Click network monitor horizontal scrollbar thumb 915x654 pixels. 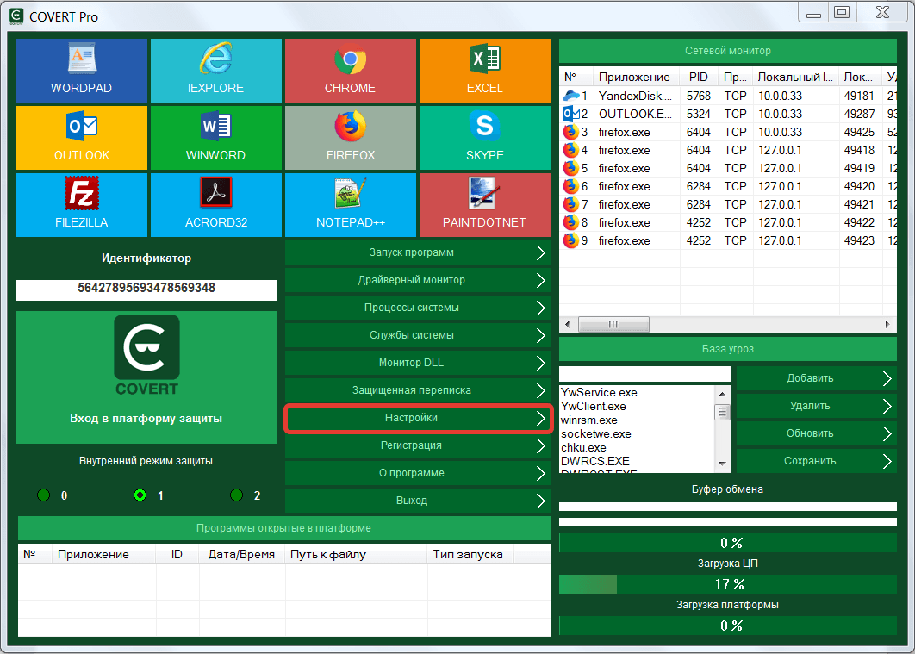(613, 324)
